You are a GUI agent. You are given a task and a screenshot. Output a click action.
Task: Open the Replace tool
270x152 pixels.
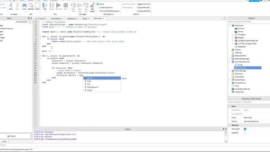pos(31,6)
